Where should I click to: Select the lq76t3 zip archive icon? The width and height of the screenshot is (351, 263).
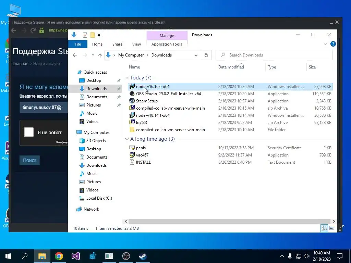(132, 122)
